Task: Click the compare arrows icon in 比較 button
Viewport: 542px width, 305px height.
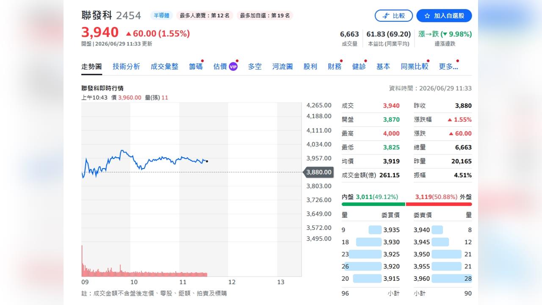Action: [386, 16]
